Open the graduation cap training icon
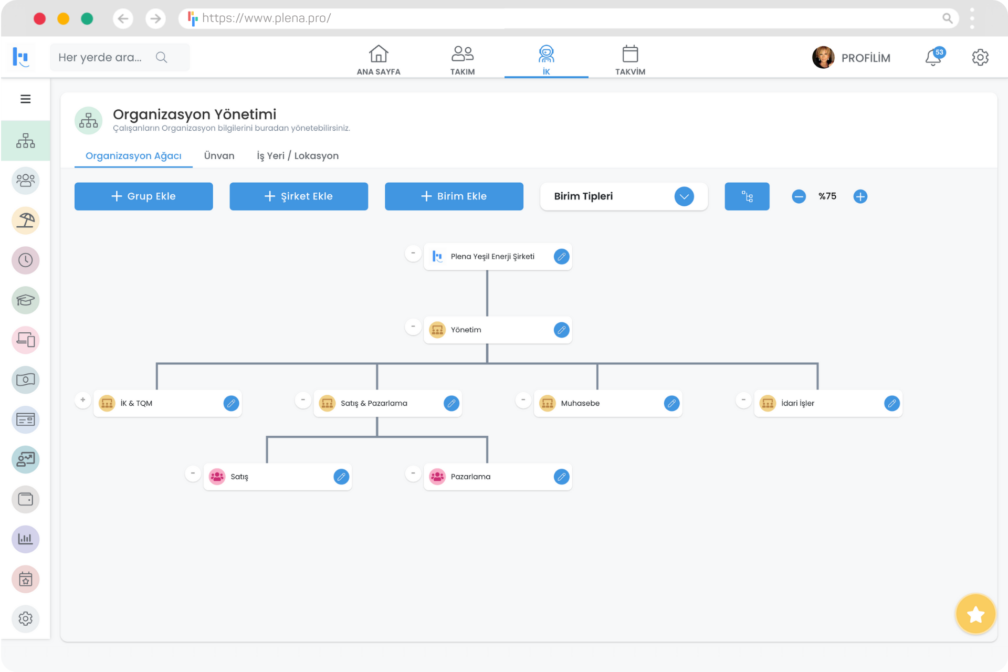 pyautogui.click(x=25, y=300)
